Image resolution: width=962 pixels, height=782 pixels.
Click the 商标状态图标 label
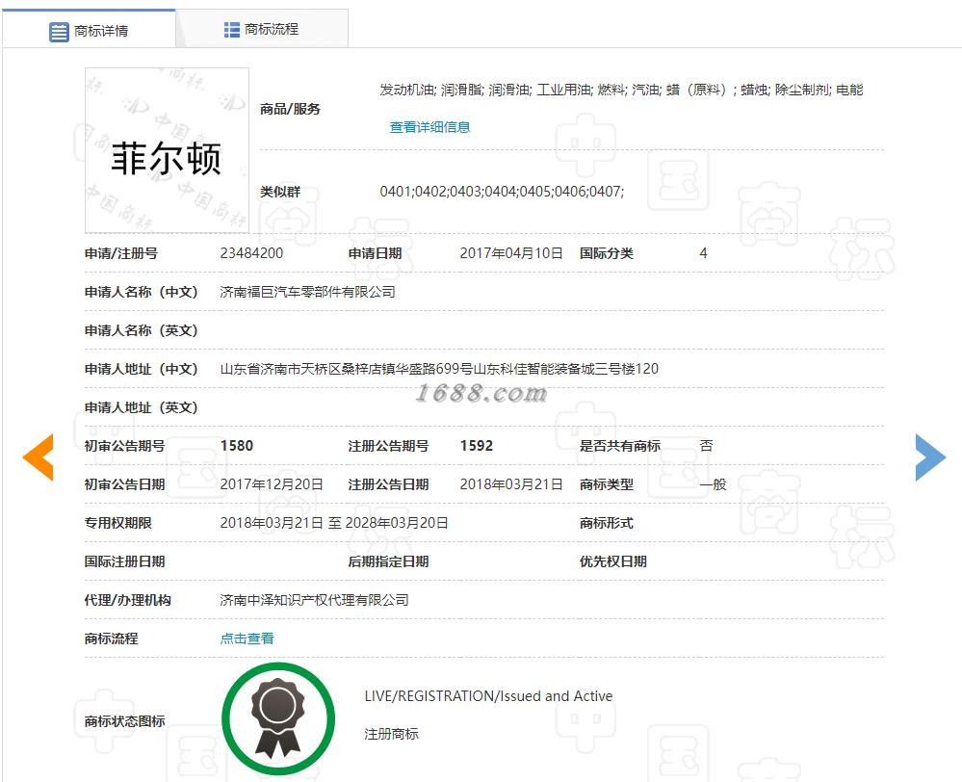pos(124,721)
